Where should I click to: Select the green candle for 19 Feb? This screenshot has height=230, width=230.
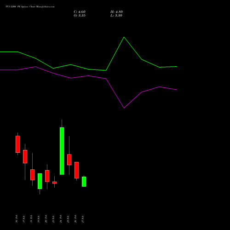40,181
